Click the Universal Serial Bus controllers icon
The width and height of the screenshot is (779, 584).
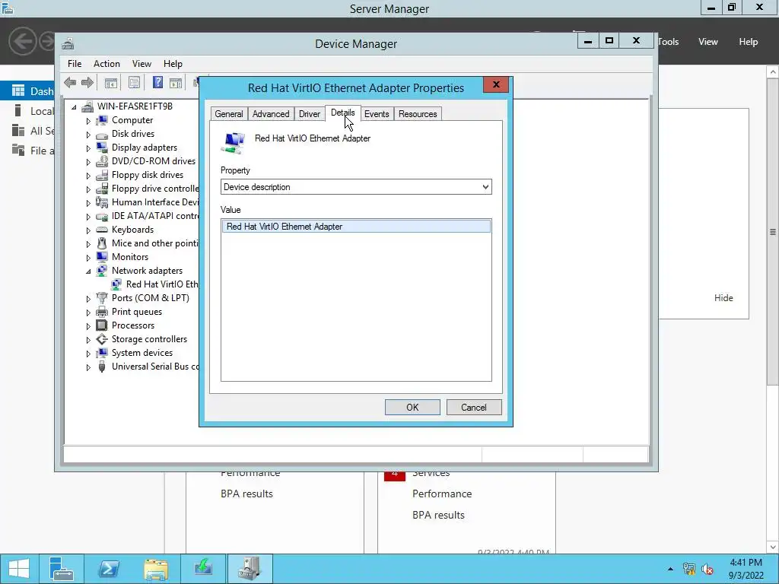102,367
